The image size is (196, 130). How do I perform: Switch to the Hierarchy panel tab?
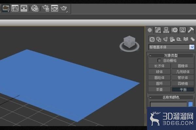click(x=166, y=30)
